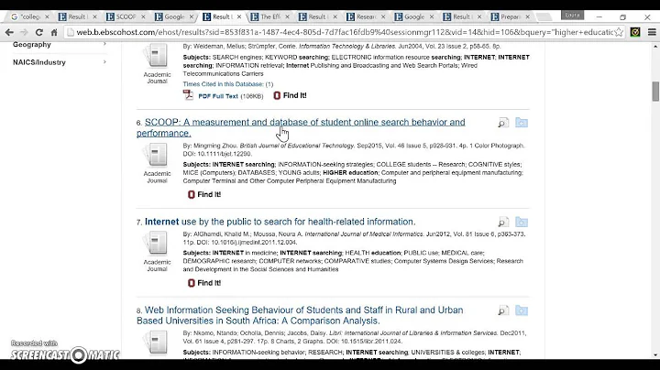Click the browser back arrow
The image size is (660, 370).
(9, 32)
